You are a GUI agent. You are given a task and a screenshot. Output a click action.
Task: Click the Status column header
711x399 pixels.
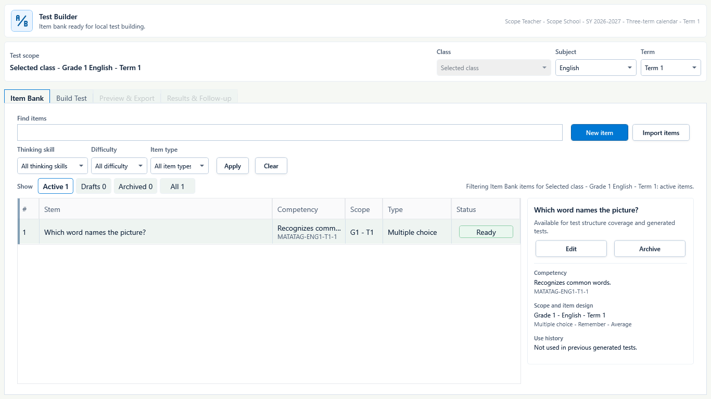(x=485, y=209)
